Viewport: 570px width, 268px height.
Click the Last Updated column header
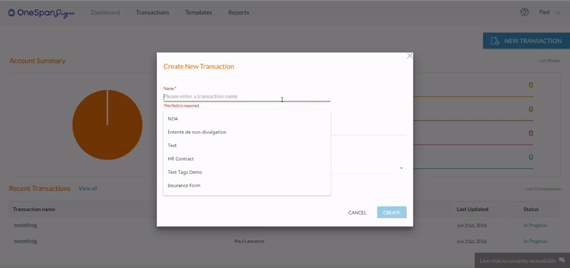[x=472, y=209]
